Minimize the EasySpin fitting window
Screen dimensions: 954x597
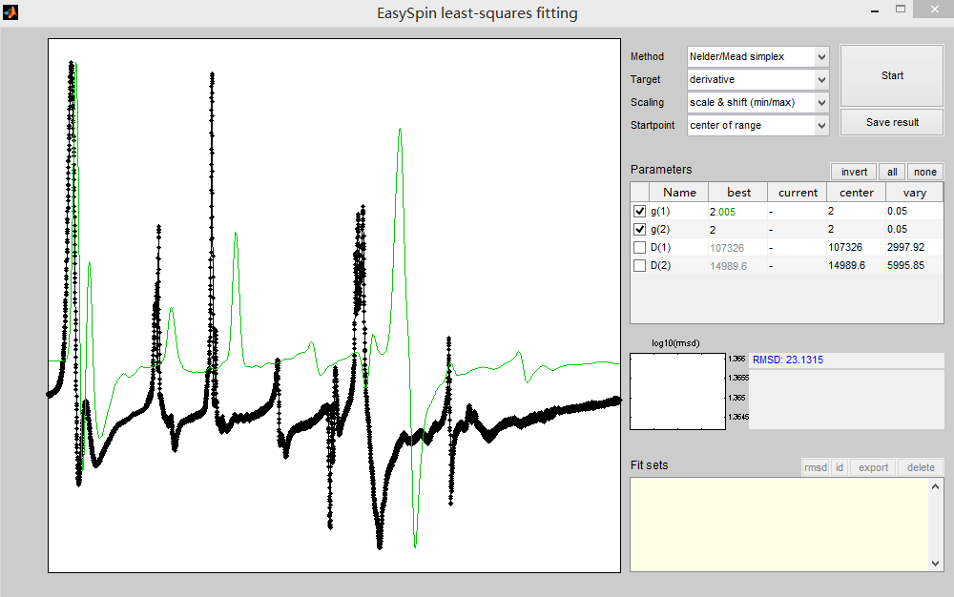pos(875,10)
